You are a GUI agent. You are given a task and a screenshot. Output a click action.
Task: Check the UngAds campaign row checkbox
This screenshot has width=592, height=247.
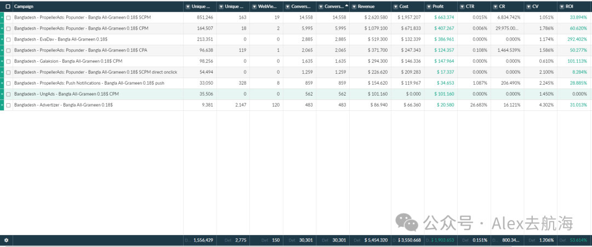pyautogui.click(x=8, y=94)
